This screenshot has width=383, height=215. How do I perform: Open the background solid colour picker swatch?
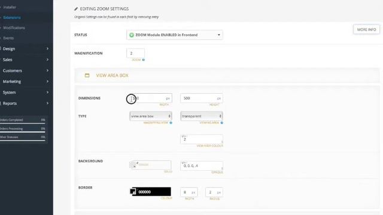tap(133, 165)
